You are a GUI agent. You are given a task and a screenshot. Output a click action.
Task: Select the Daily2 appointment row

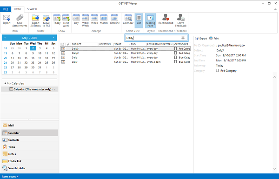[x=125, y=53]
